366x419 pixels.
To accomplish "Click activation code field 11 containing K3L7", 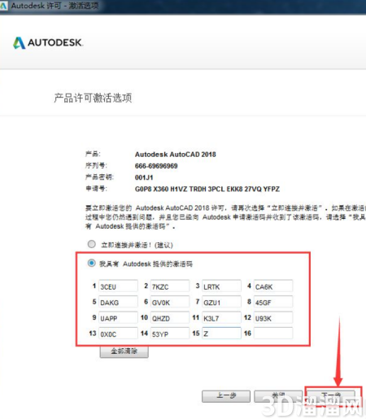I will pyautogui.click(x=221, y=318).
